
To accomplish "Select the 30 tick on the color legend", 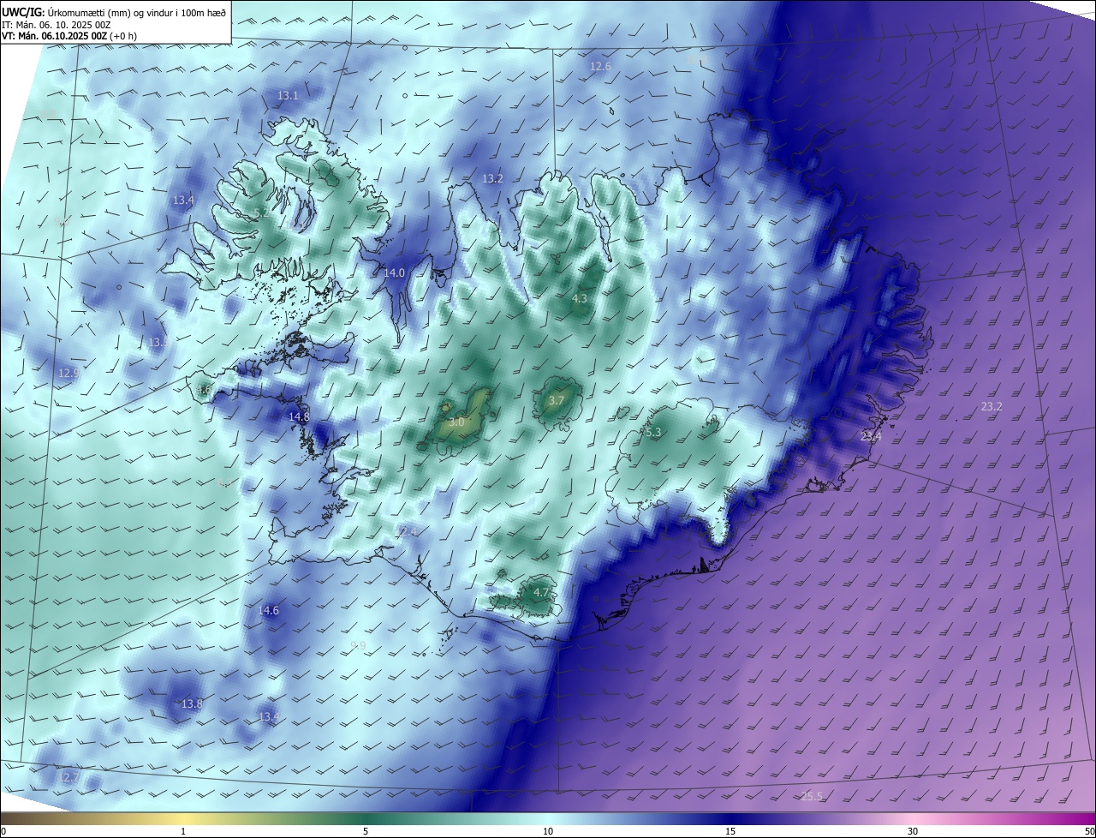I will (913, 831).
